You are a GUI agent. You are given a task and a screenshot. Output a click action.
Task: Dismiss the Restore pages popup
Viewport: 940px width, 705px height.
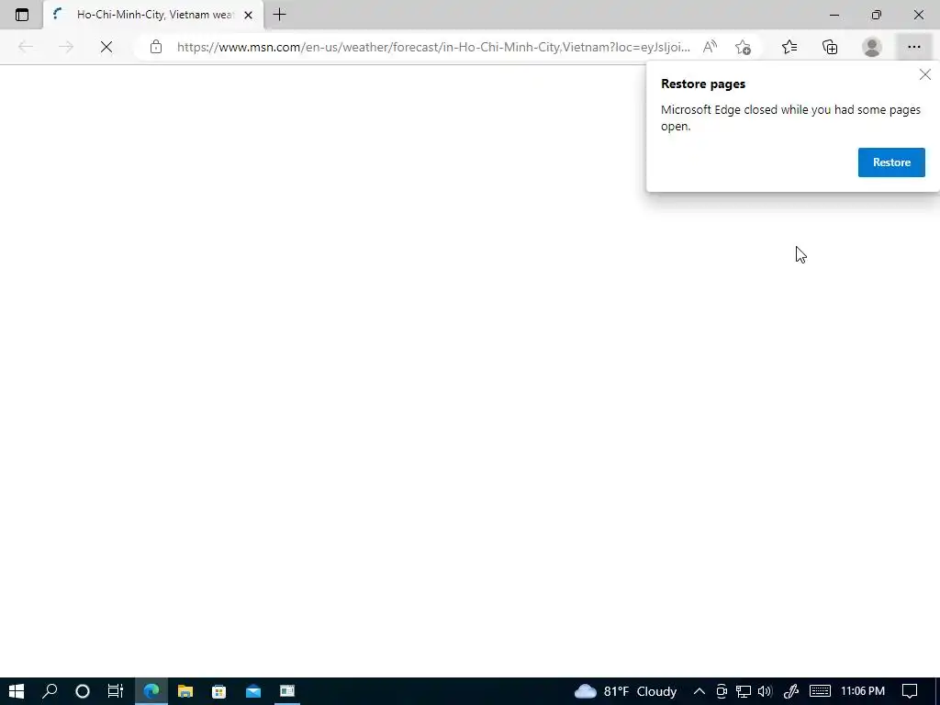click(x=925, y=74)
